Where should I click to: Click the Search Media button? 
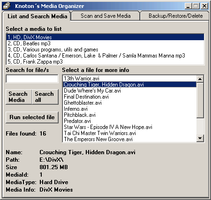18,97
